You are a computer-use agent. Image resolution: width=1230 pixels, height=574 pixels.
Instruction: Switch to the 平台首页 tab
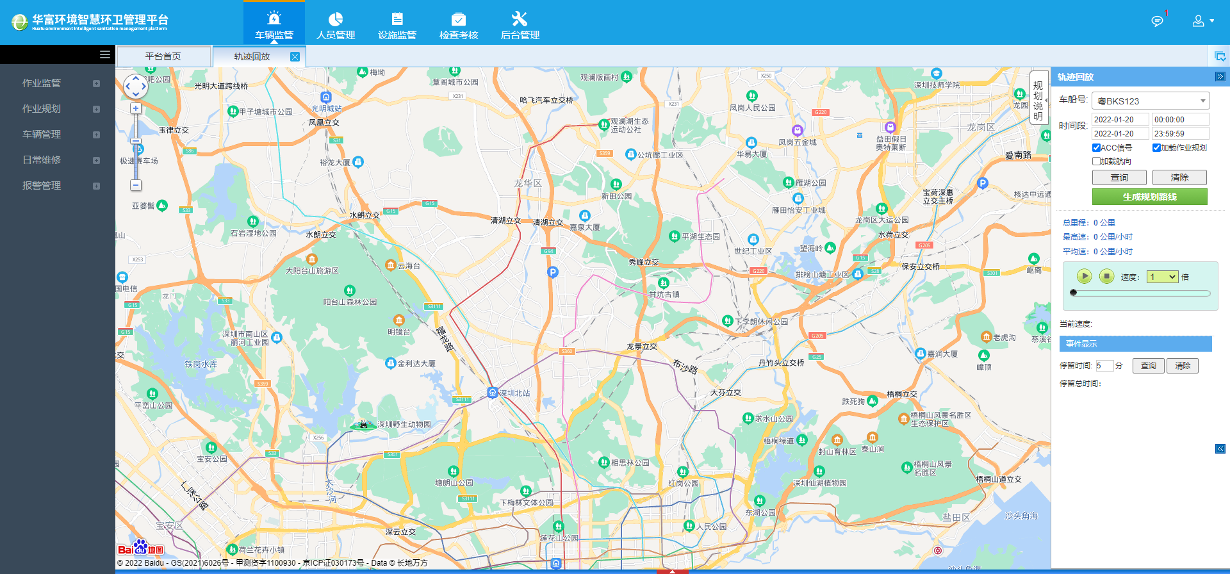pos(163,56)
